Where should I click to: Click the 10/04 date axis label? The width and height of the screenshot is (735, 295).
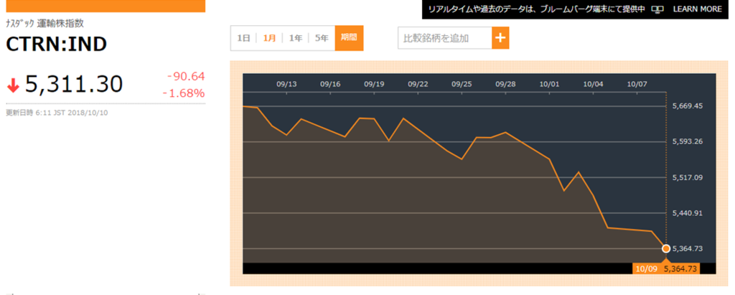[x=593, y=85]
